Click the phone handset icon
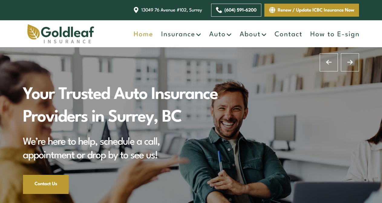This screenshot has width=382, height=203. (219, 10)
